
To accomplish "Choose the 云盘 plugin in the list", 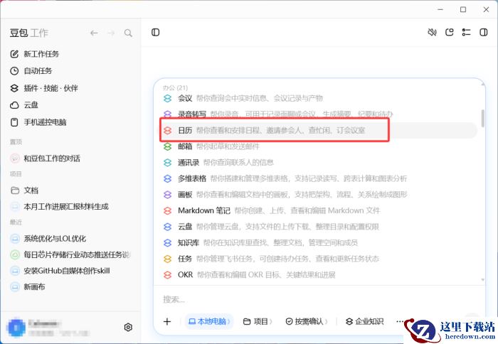I will [319, 227].
